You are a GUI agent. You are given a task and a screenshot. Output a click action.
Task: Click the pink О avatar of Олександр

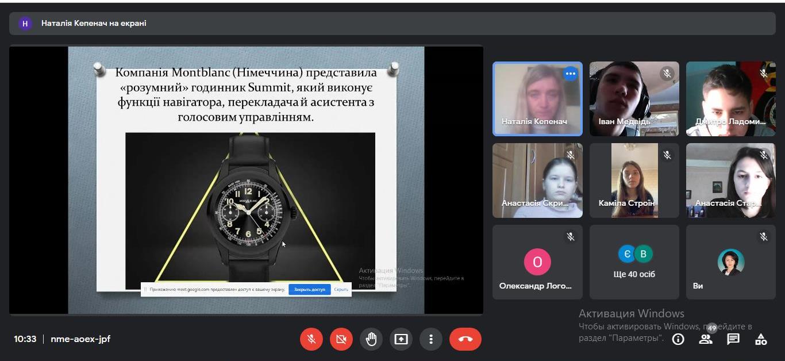537,262
